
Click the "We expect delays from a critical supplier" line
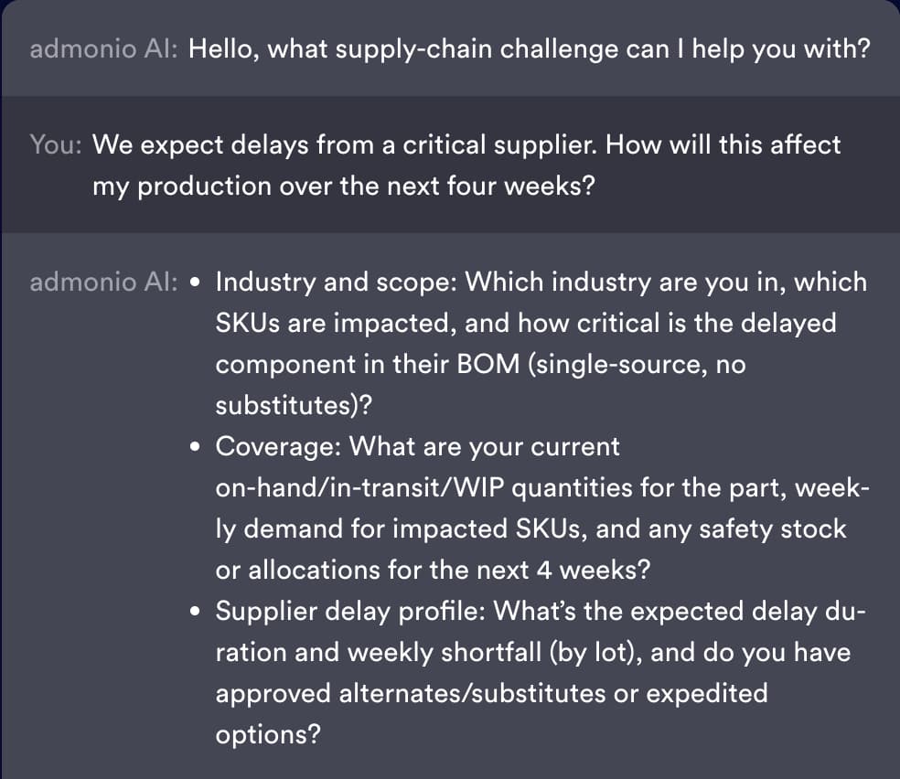[x=466, y=144]
